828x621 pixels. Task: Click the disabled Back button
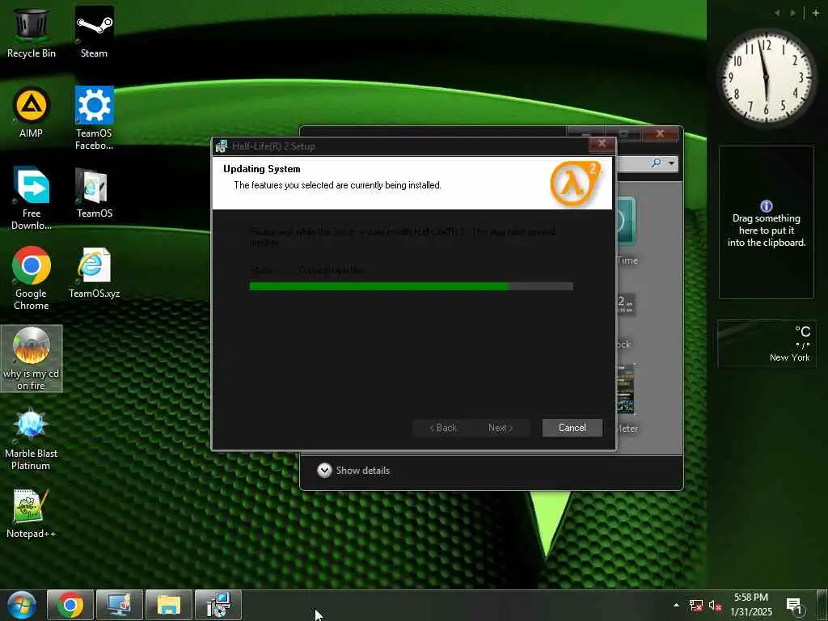click(442, 428)
